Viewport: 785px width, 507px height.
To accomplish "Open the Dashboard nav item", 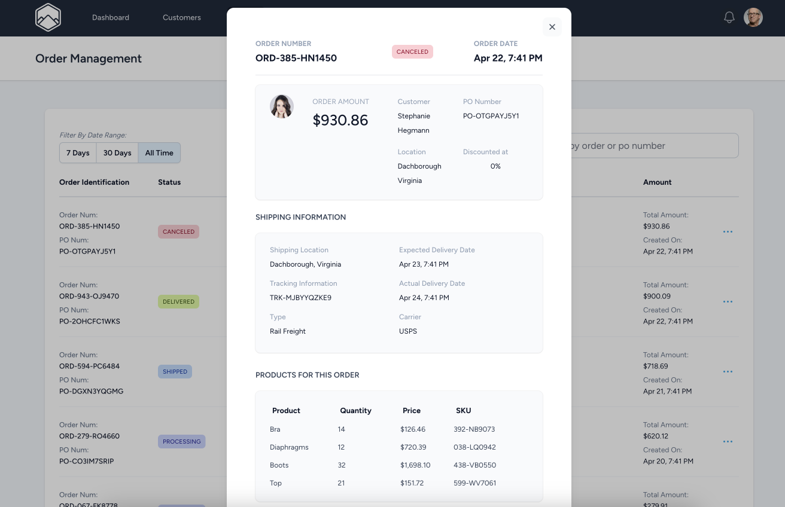I will (111, 17).
